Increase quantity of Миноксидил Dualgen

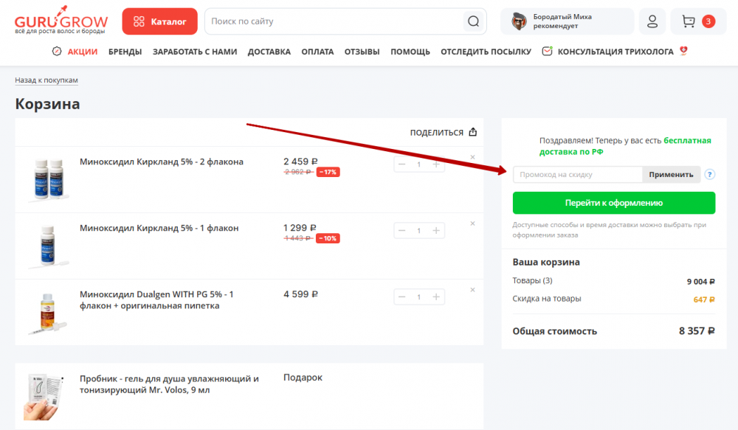tap(436, 297)
